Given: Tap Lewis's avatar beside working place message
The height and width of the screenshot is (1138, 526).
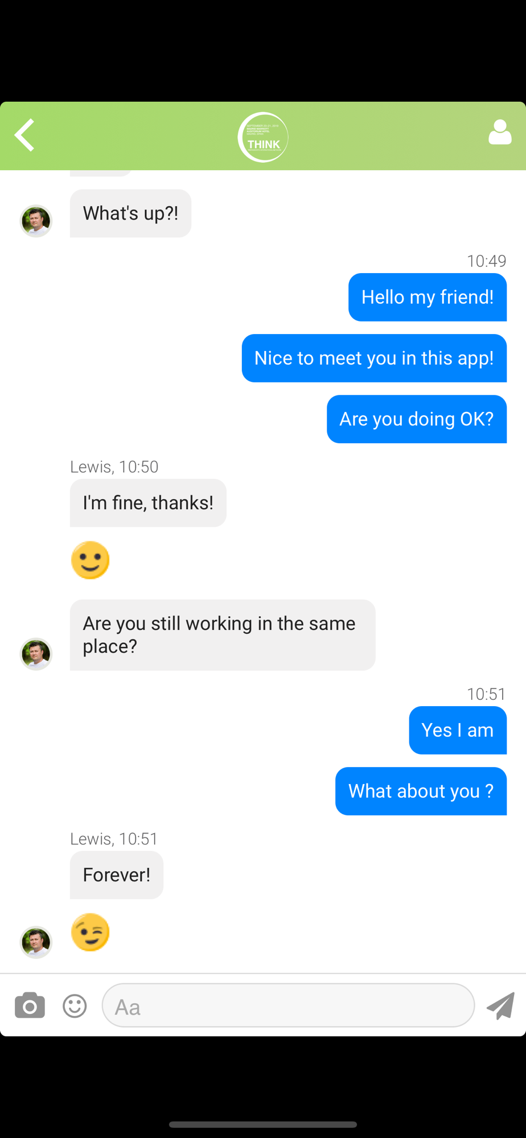Looking at the screenshot, I should pos(36,654).
